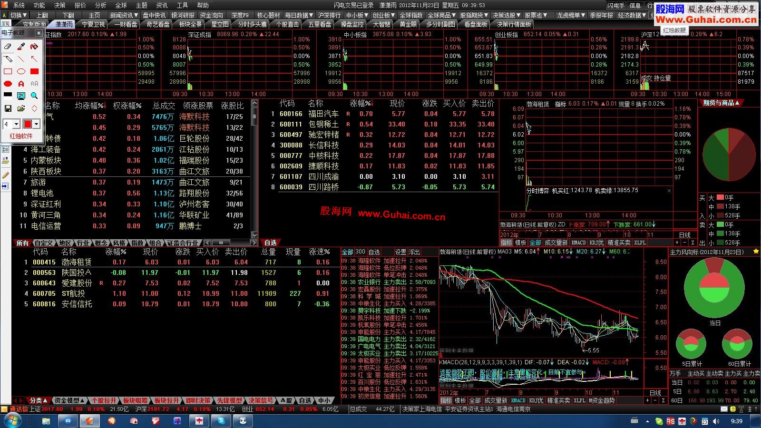Click the yellow star in 主力风向标 header
This screenshot has width=761, height=428.
(756, 252)
